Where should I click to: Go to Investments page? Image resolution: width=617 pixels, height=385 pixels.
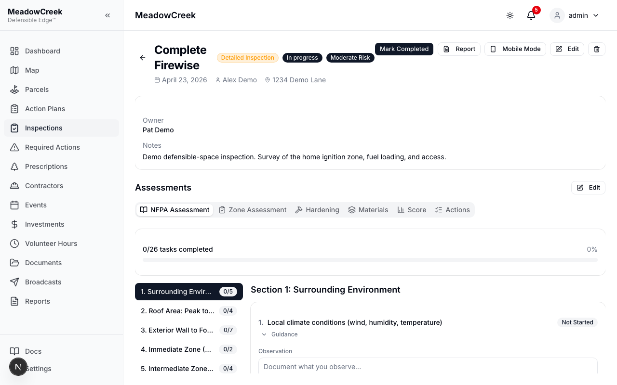pos(61,224)
